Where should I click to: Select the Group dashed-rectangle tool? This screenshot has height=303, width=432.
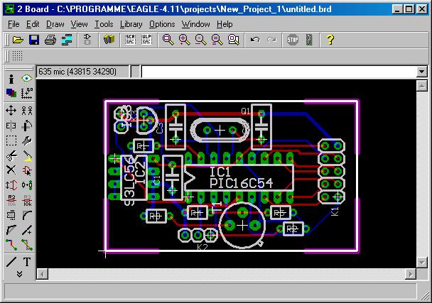click(11, 141)
